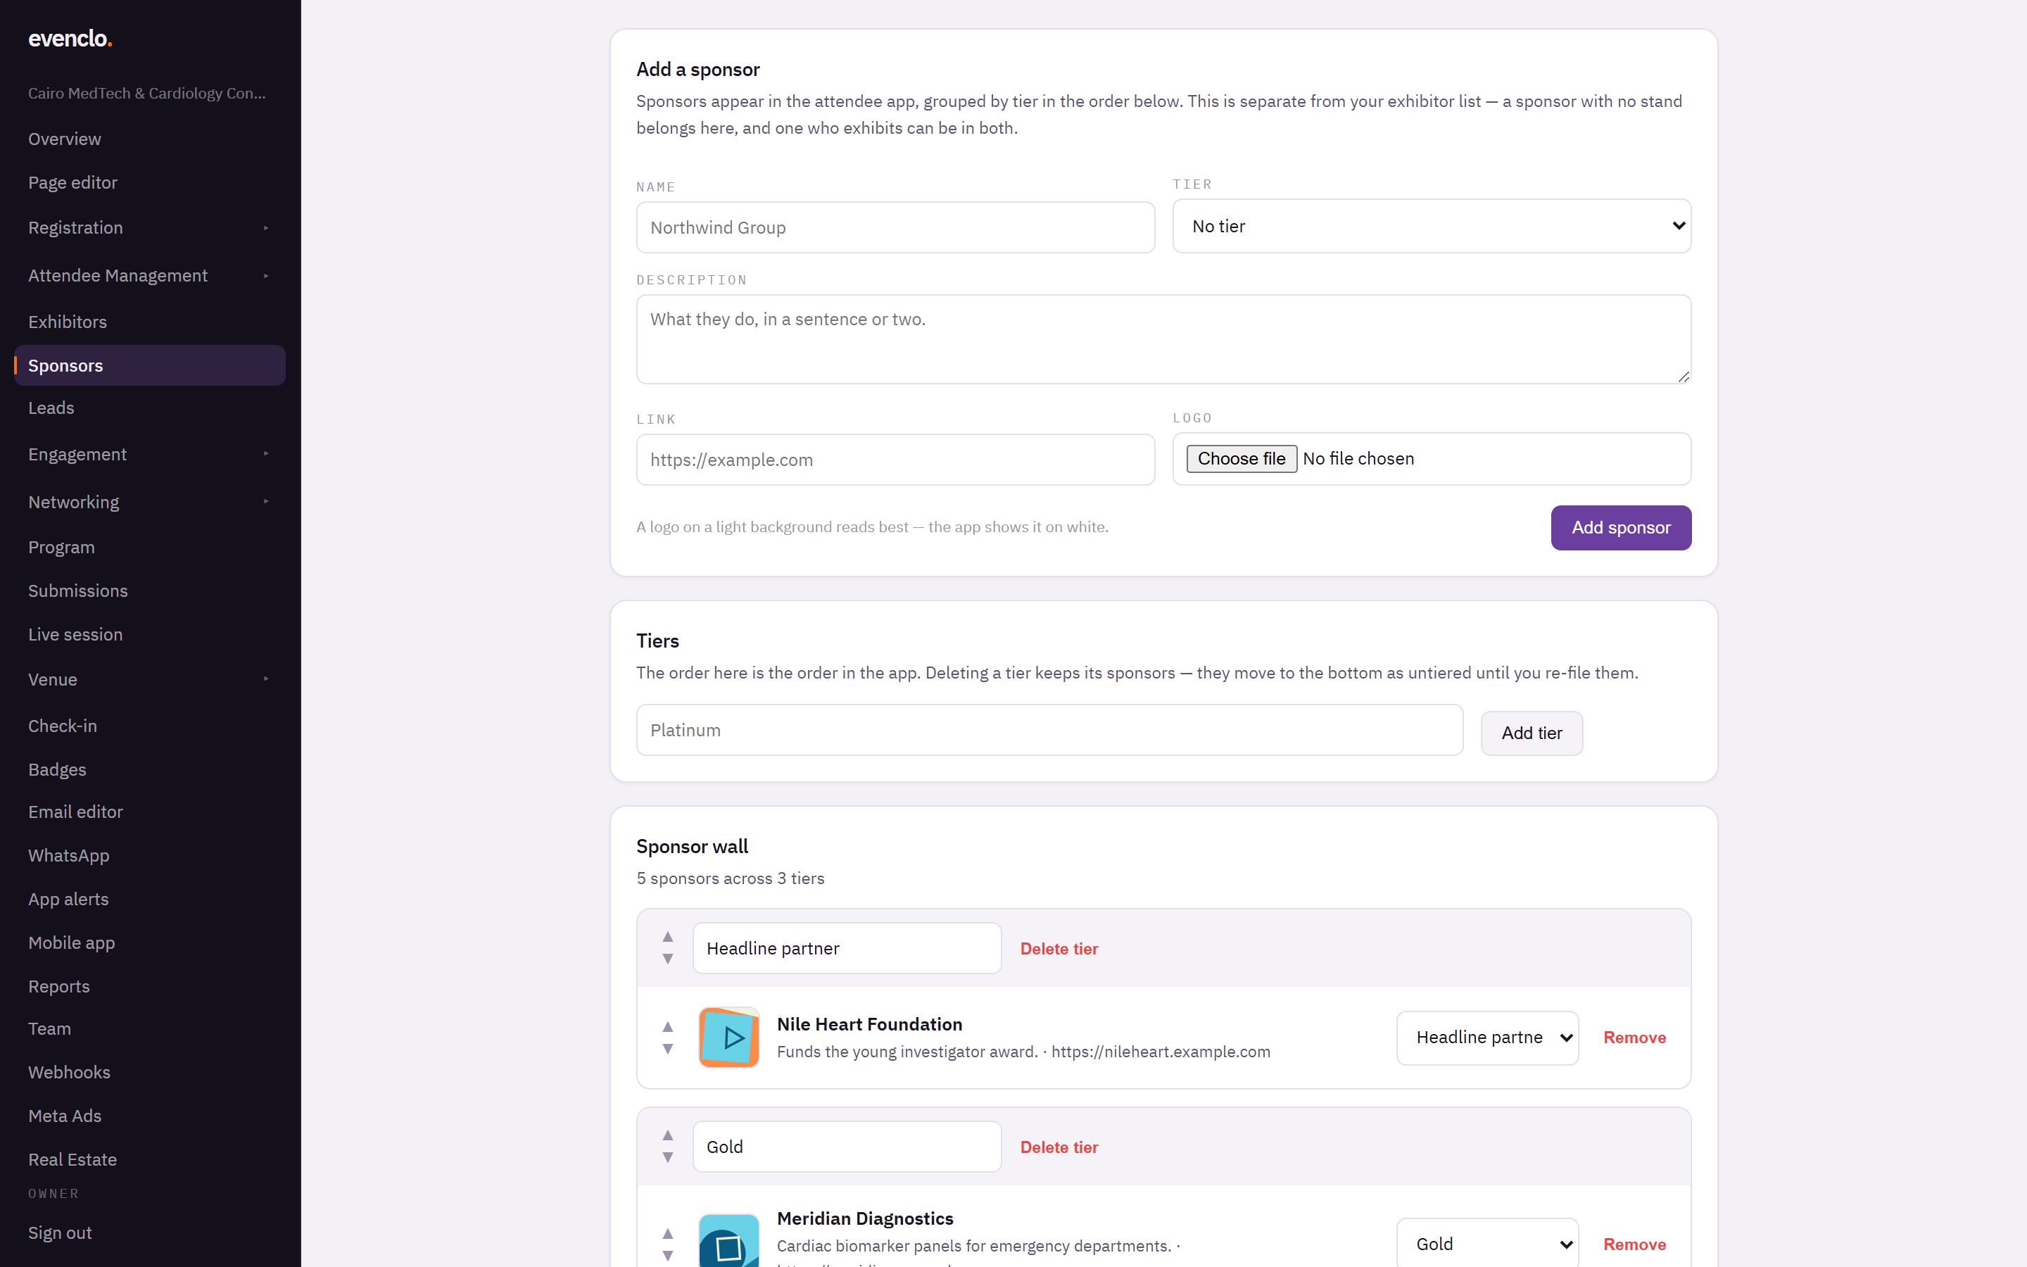Edit the Gold tier name field

(x=847, y=1147)
